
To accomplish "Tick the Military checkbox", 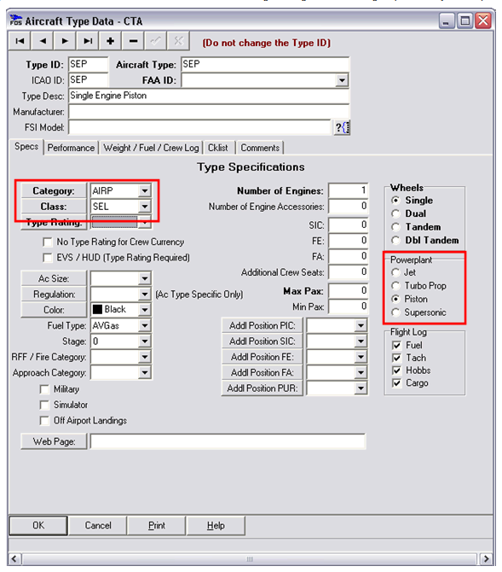I will tap(44, 389).
